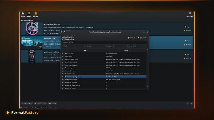Select the FileInfo::size key cell
214x120 pixels.
coord(85,56)
